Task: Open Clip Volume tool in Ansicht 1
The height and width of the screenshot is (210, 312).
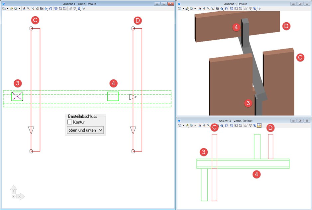Action: (x=75, y=9)
